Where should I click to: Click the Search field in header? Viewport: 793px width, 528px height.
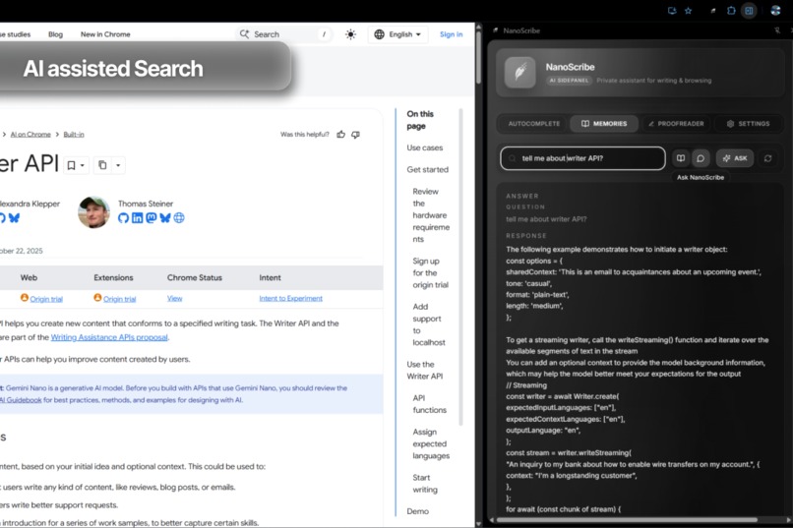click(284, 34)
